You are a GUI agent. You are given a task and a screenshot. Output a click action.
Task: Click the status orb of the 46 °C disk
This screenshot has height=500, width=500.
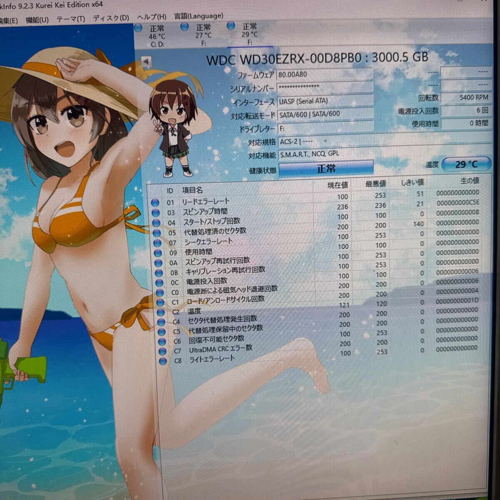139,28
